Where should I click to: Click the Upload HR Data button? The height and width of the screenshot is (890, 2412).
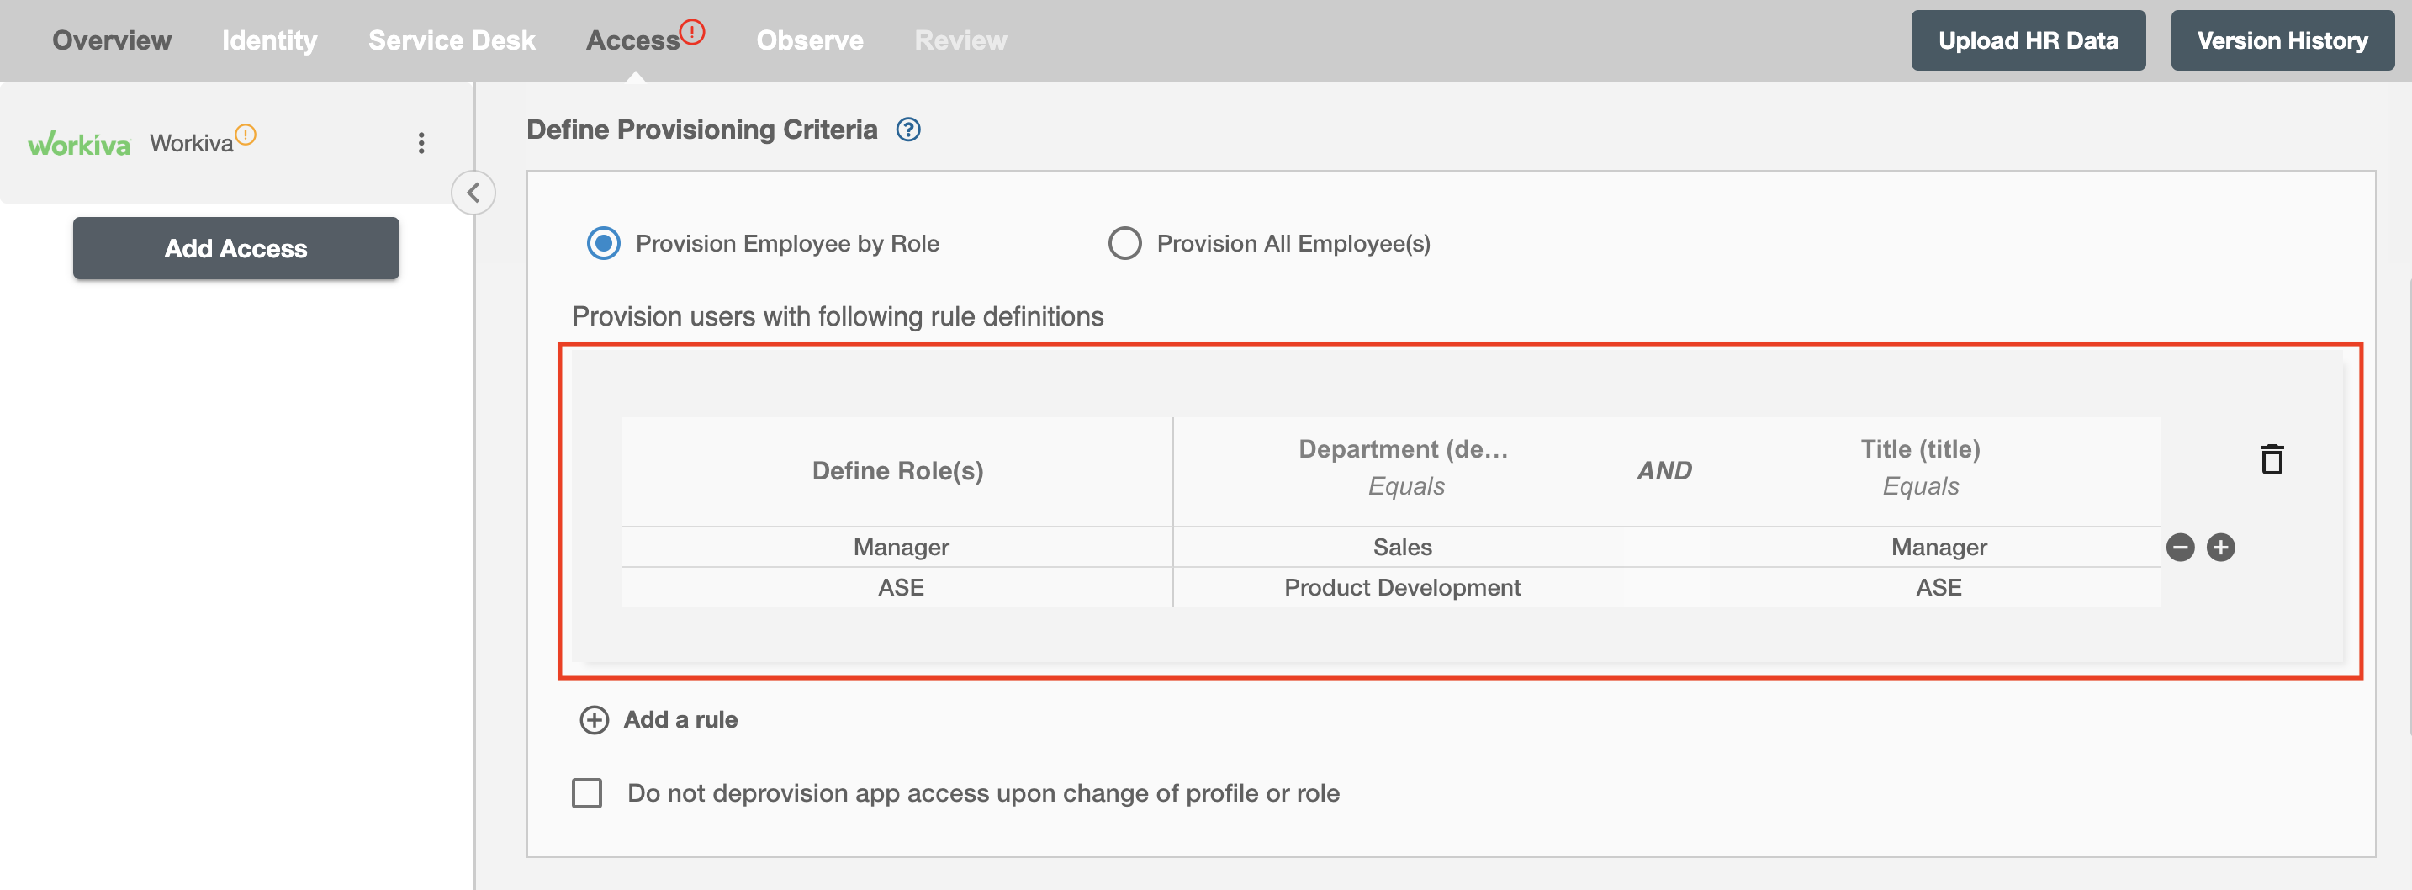click(x=2029, y=40)
